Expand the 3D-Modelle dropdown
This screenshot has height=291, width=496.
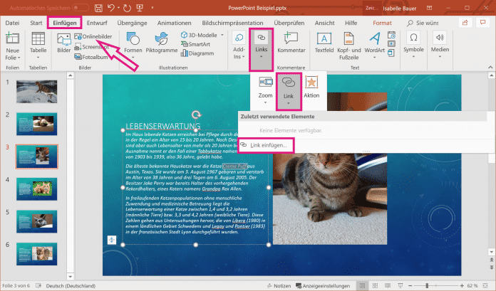(202, 35)
